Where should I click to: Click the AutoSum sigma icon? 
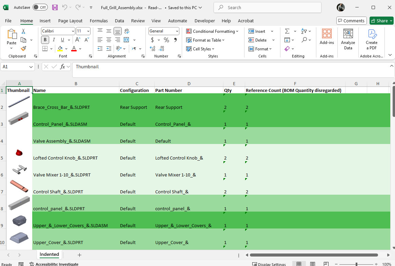[x=287, y=31]
